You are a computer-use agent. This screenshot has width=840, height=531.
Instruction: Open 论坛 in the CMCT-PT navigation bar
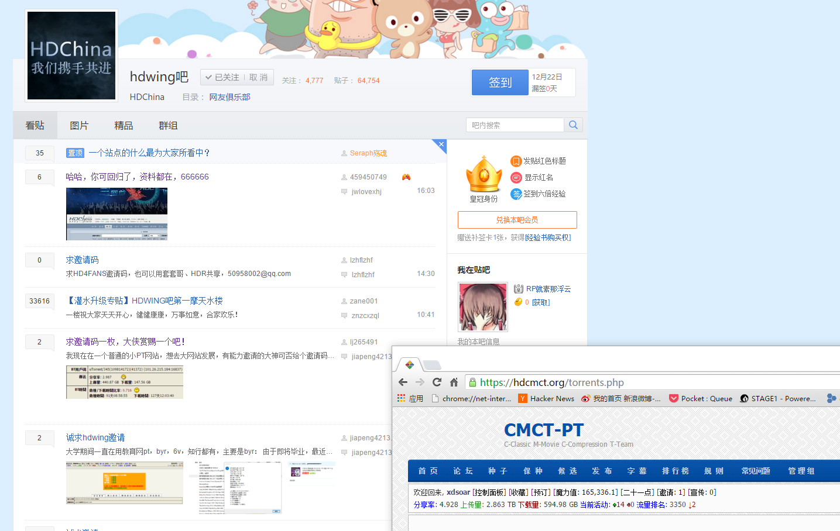[x=463, y=471]
